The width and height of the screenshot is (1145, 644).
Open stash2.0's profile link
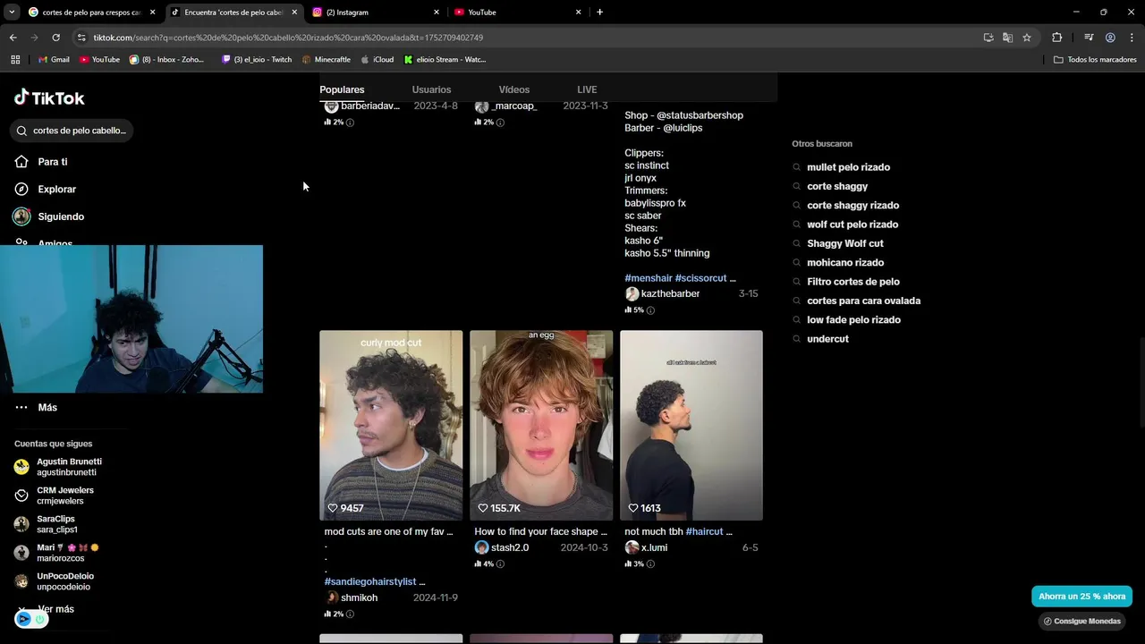coord(510,547)
